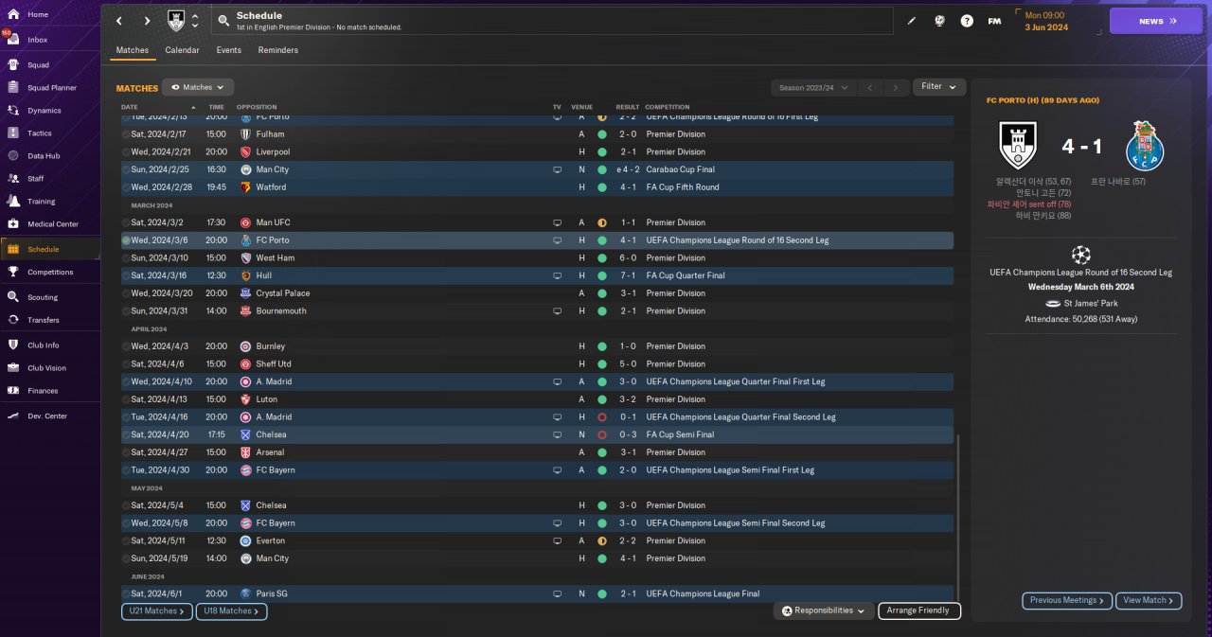Sort by the COMPETITION column header
This screenshot has height=637, width=1212.
(x=668, y=107)
